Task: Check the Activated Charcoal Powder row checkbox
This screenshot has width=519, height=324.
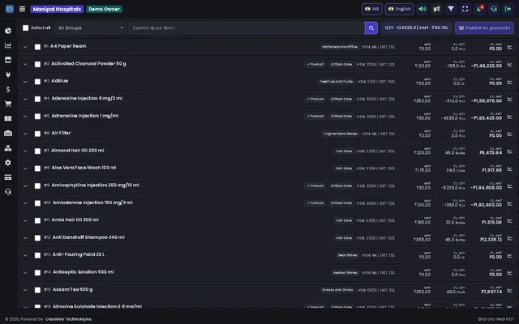Action: (37, 64)
